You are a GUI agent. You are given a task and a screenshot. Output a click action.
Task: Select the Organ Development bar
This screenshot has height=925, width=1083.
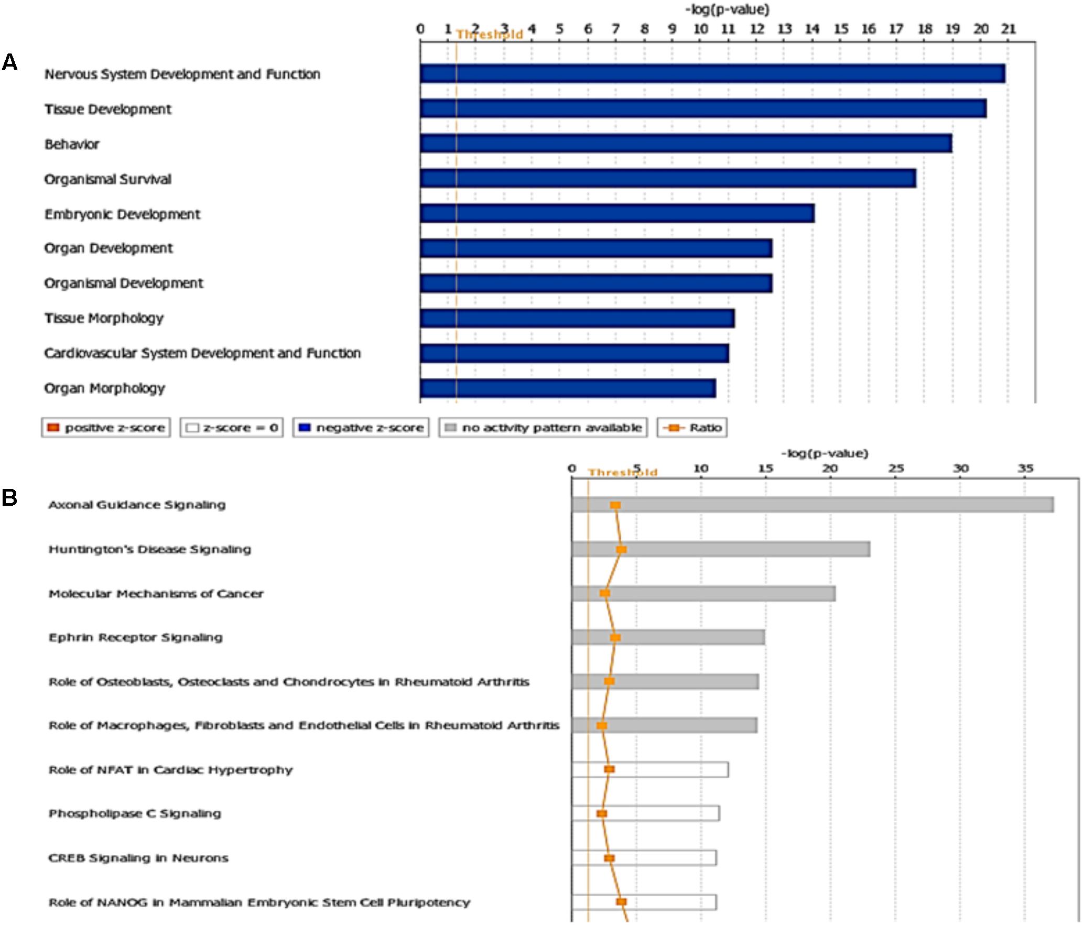click(x=596, y=248)
